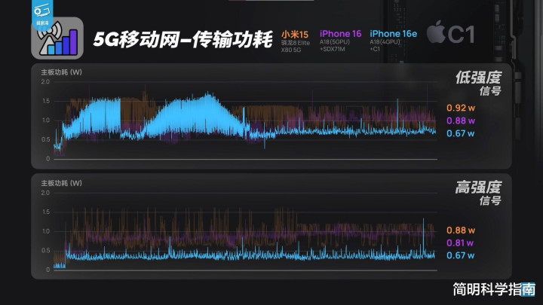Click the A18(5GPU) +SDX71M subtitle
Viewport: 543px width, 305px height.
coord(335,45)
